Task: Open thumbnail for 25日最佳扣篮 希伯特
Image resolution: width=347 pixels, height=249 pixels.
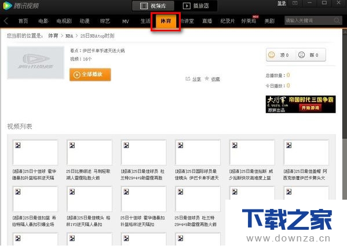Action: pos(35,199)
